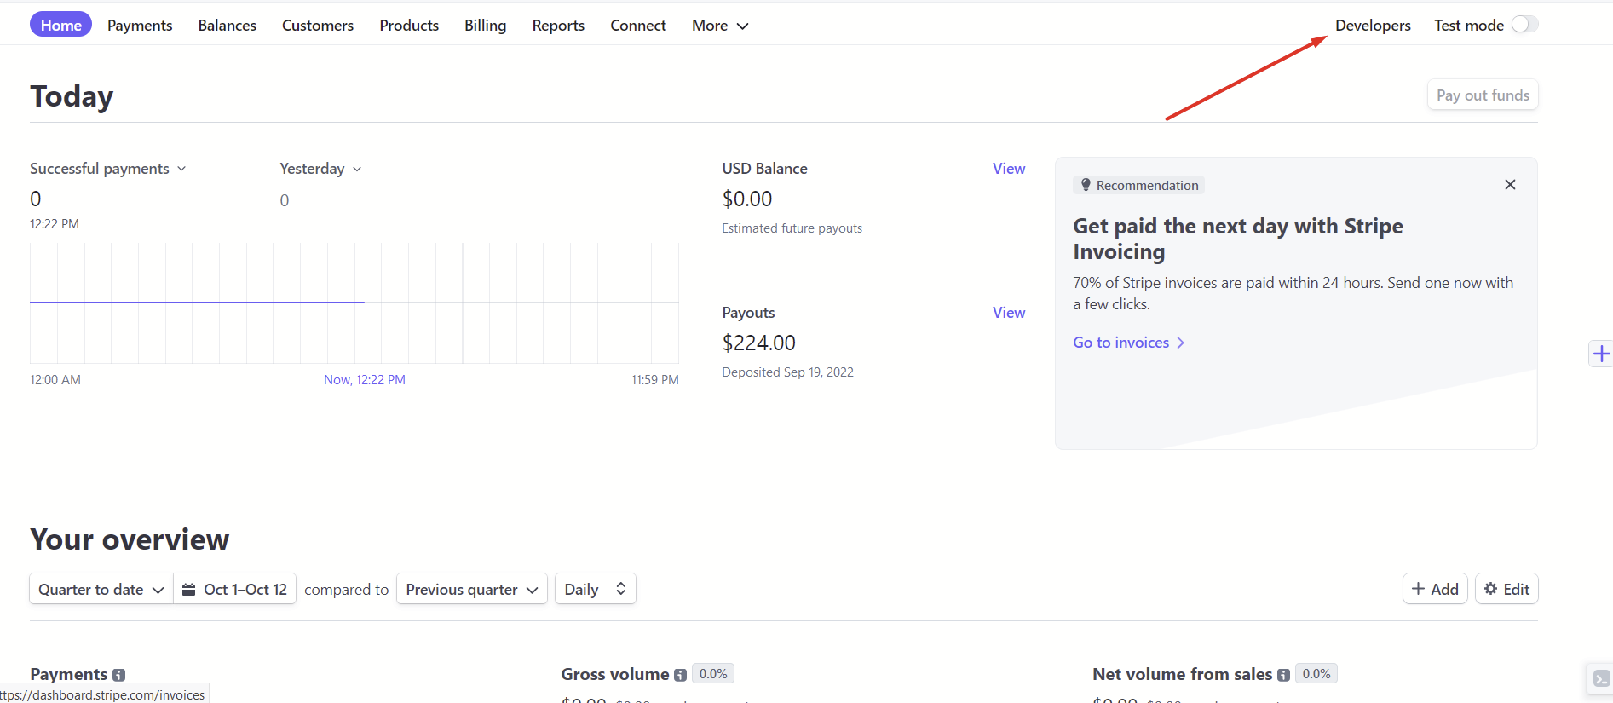Open the Balances tab

228,26
